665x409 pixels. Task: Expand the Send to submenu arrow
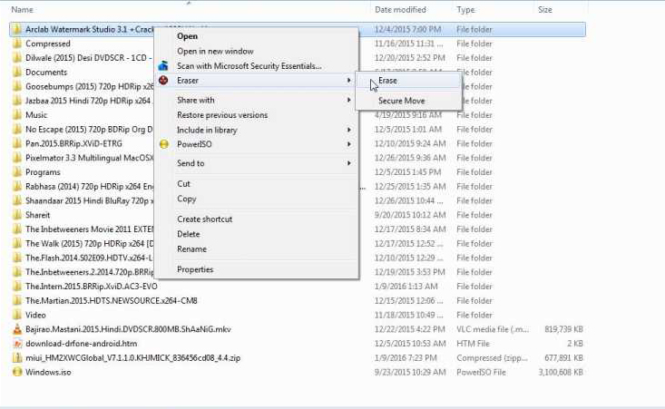348,163
